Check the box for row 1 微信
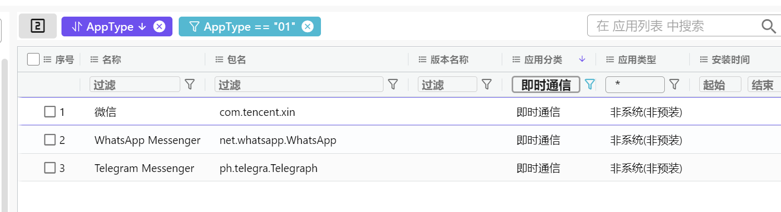 49,112
